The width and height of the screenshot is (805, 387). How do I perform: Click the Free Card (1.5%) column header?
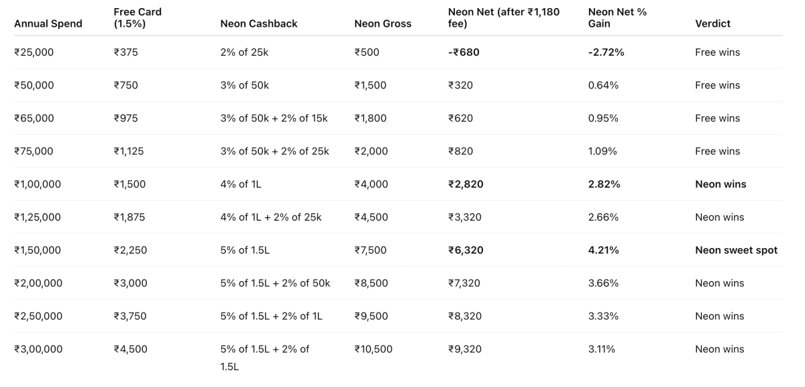[x=138, y=17]
